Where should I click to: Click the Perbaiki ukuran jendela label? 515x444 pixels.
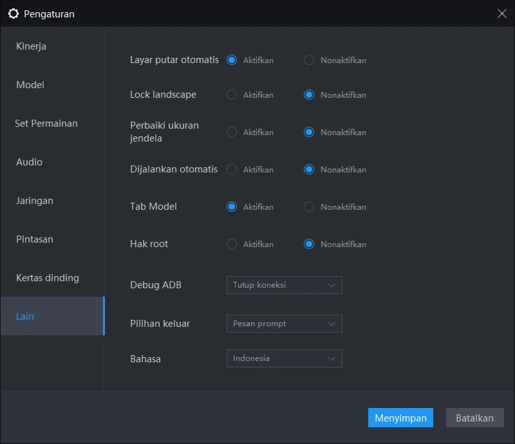(164, 132)
